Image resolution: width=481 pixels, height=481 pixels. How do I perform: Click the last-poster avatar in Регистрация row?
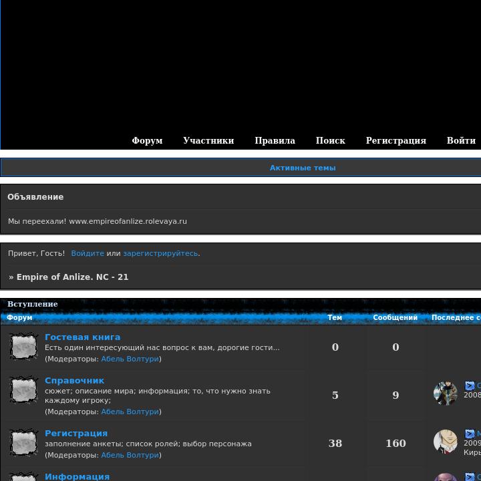446,442
